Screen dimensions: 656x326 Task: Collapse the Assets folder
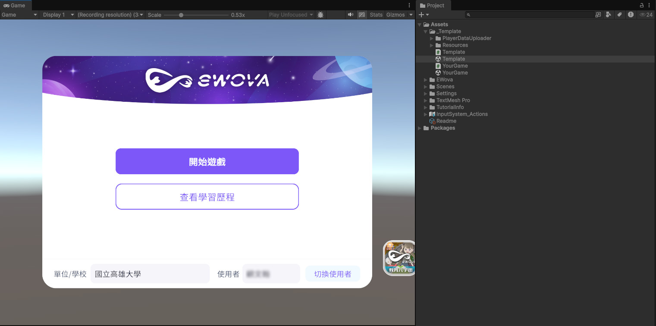pos(420,25)
